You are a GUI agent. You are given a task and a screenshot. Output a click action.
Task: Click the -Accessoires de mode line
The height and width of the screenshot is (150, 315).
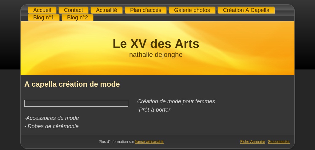pos(52,118)
